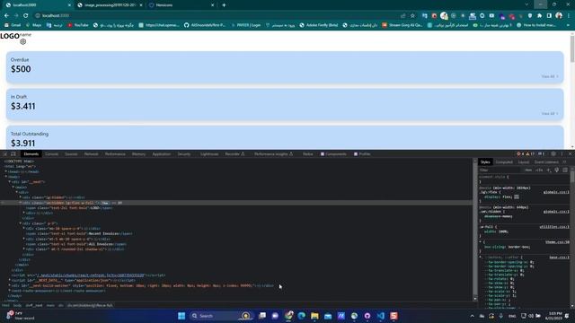Open the more Styles sub-tabs chevron
Screen dimensions: 575x323
point(565,161)
